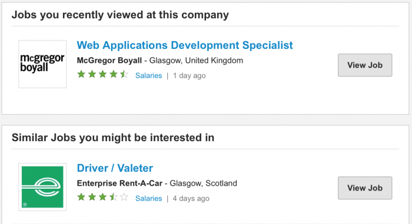
Task: Click first green star of McGregor Boyall rating
Action: (81, 74)
